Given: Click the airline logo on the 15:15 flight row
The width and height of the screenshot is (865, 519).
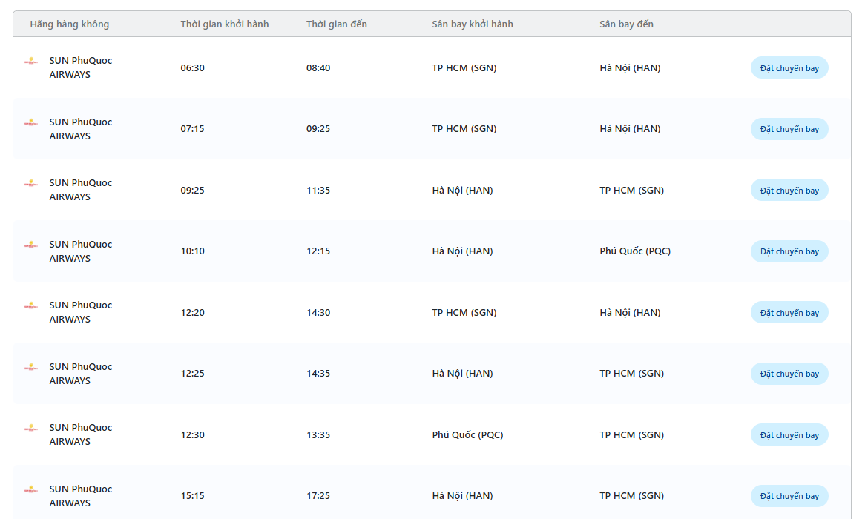Looking at the screenshot, I should coord(31,490).
